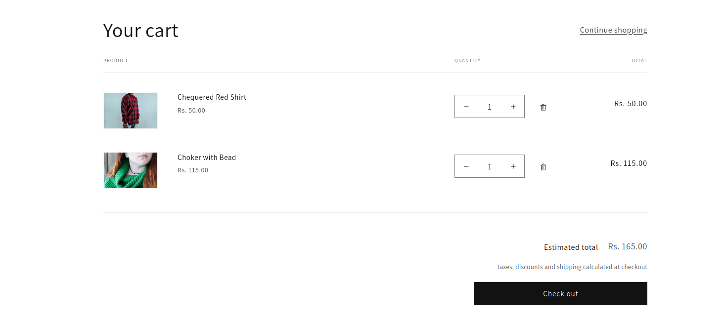Click the Chequered Red Shirt quantity field
Image resolution: width=724 pixels, height=320 pixels.
pos(489,107)
